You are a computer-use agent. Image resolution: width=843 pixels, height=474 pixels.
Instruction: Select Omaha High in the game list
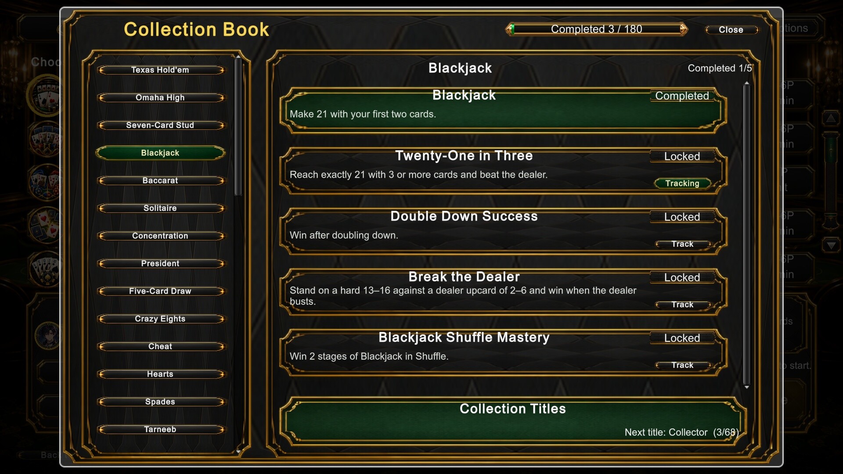[x=160, y=97]
